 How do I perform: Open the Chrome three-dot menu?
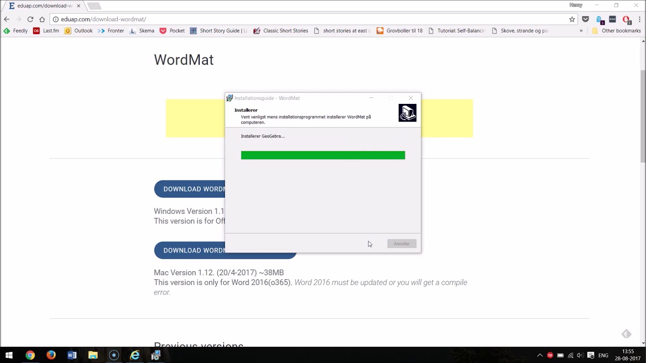tap(639, 19)
